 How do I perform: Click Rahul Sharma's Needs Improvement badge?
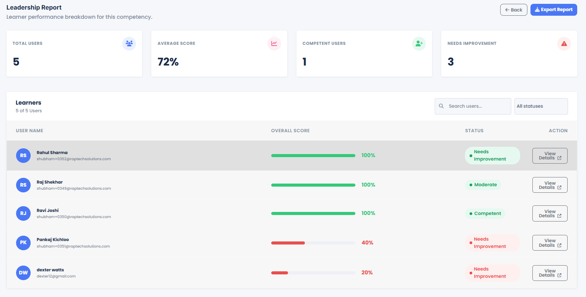[x=493, y=156]
